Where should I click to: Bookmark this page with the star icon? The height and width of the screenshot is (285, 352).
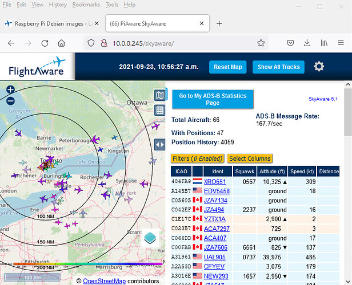261,43
